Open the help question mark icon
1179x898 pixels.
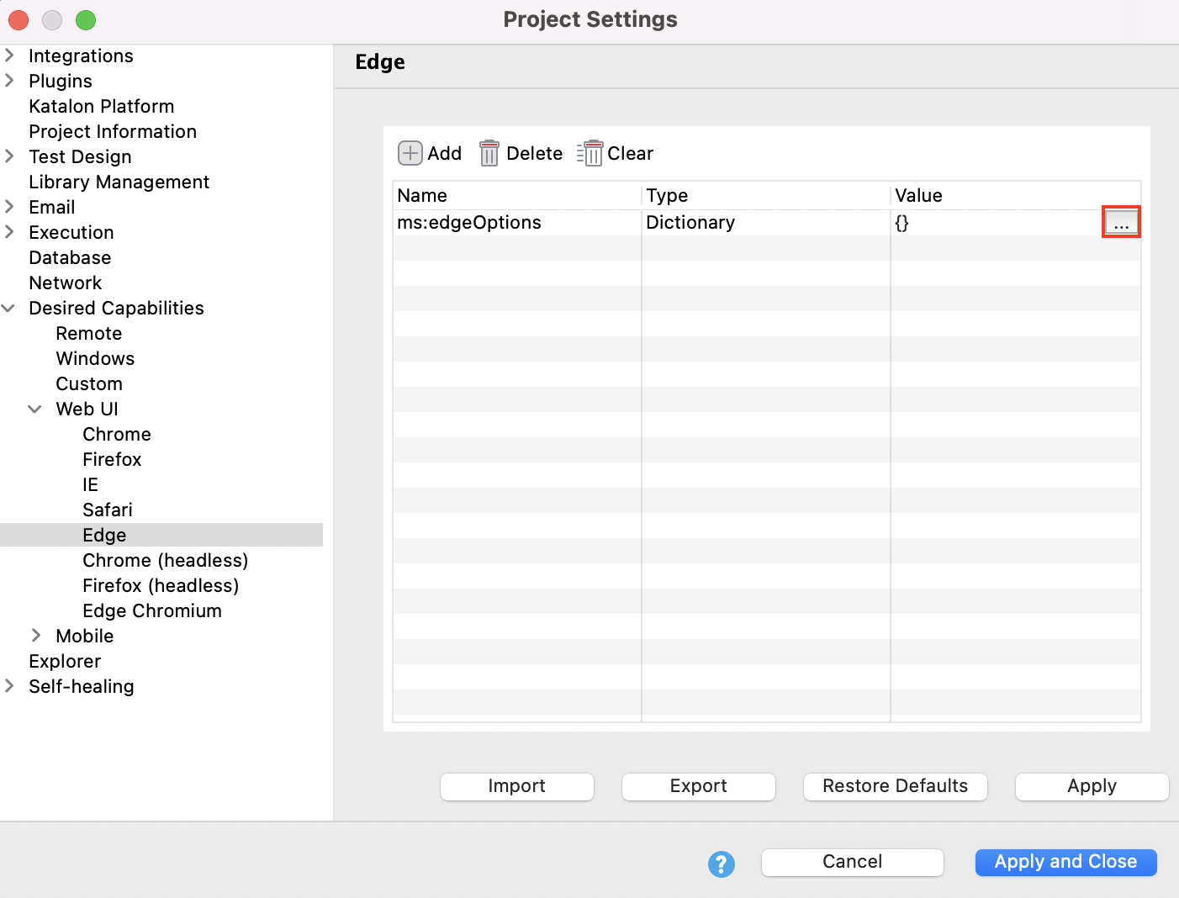721,864
